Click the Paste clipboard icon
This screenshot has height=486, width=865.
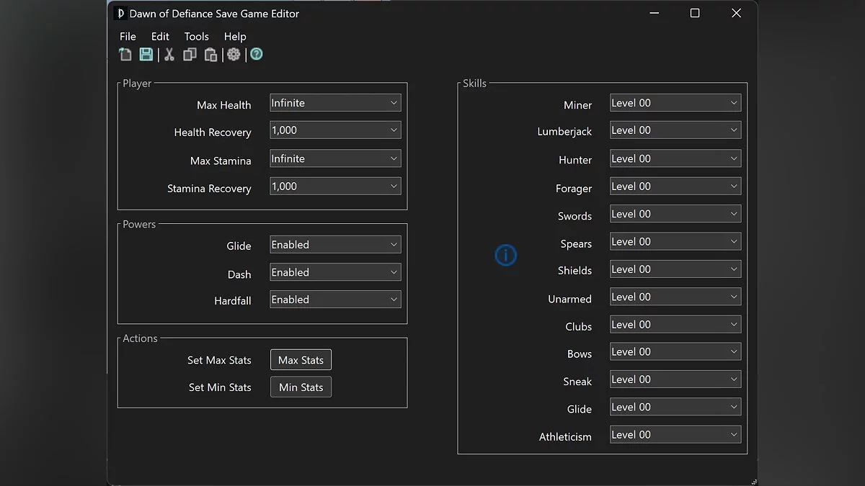(x=210, y=55)
